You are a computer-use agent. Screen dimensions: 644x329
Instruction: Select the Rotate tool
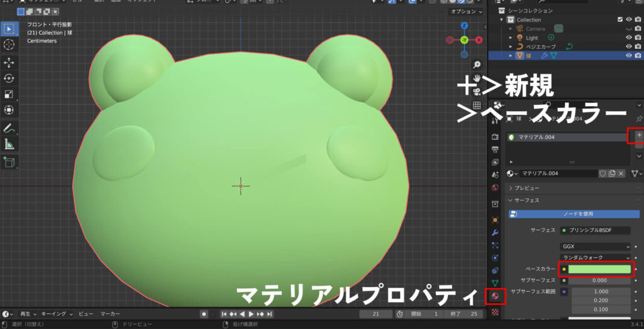pos(9,78)
